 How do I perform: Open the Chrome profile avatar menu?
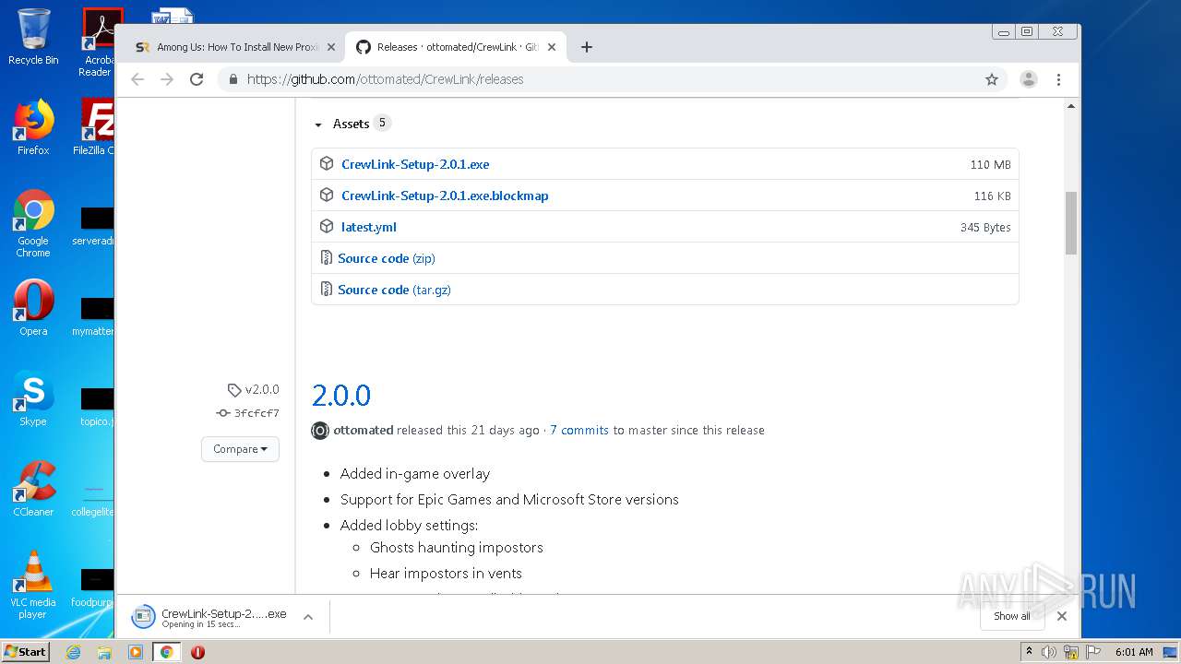click(x=1029, y=79)
